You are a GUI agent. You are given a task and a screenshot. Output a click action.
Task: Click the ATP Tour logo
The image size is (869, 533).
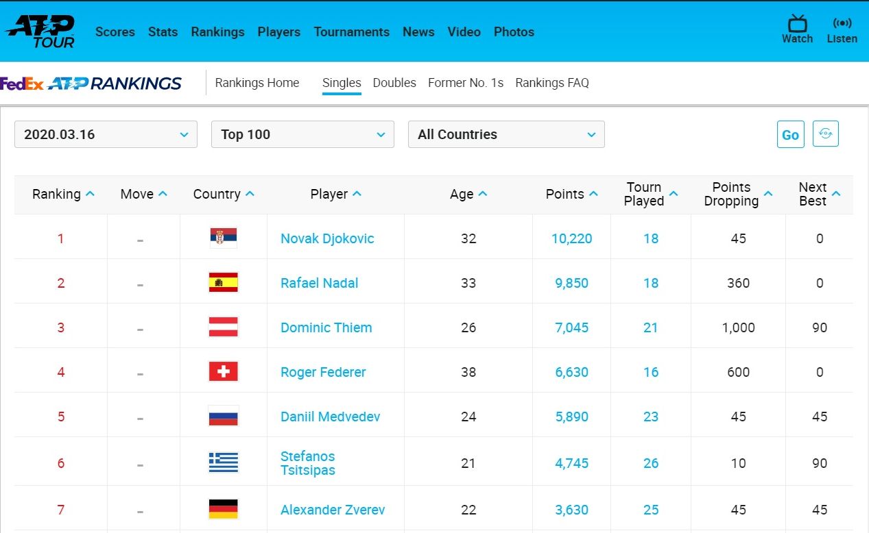coord(40,32)
